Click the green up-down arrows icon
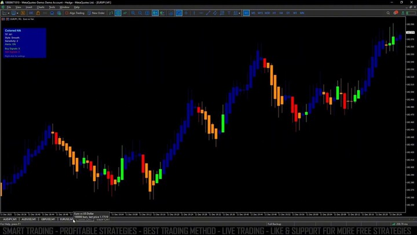Image resolution: width=417 pixels, height=235 pixels. (111, 13)
